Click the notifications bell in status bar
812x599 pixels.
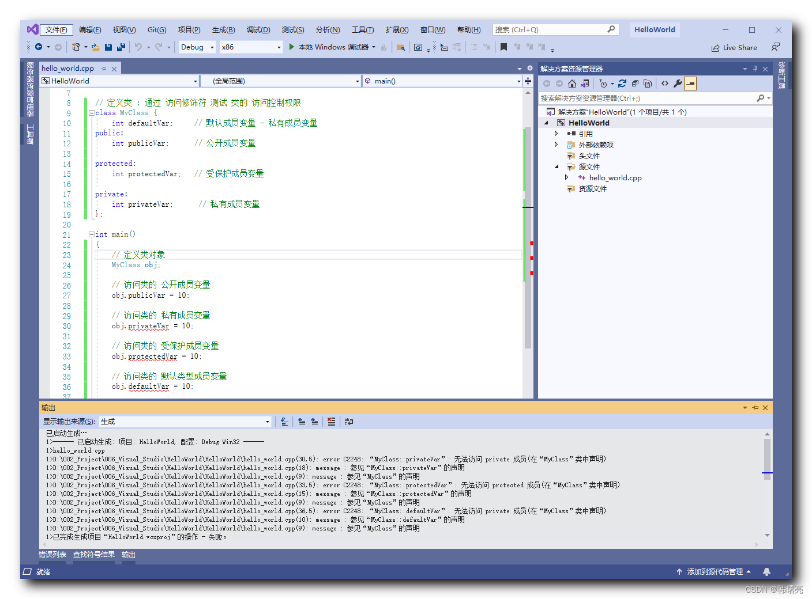766,572
